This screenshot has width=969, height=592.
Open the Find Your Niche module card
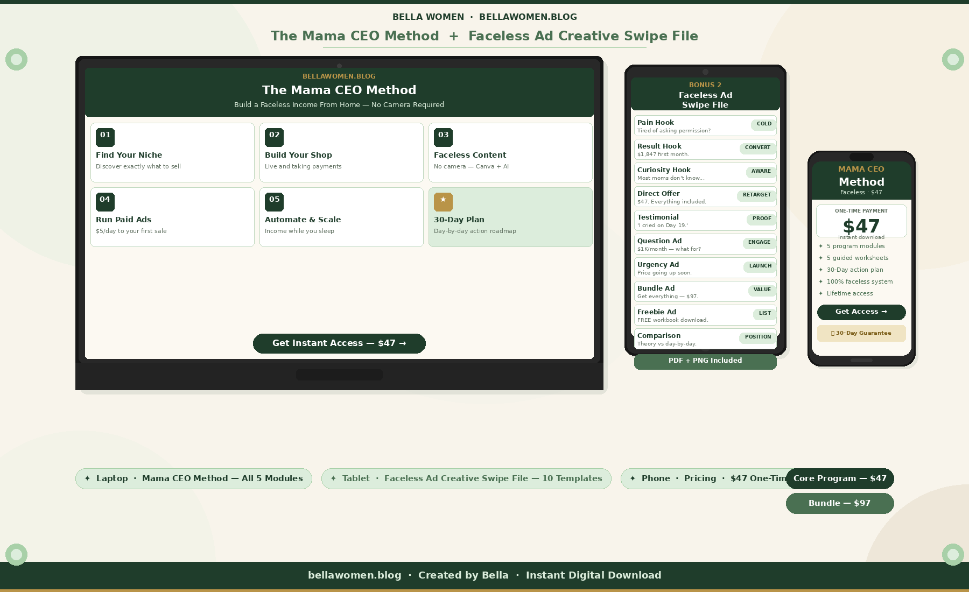[172, 152]
